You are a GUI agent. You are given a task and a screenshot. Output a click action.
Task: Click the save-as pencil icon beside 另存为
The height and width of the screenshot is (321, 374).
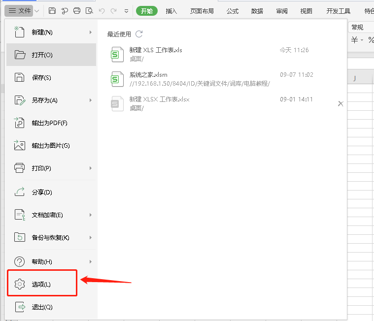[x=20, y=100]
